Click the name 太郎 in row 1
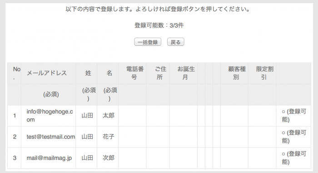The width and height of the screenshot is (318, 173). (109, 115)
